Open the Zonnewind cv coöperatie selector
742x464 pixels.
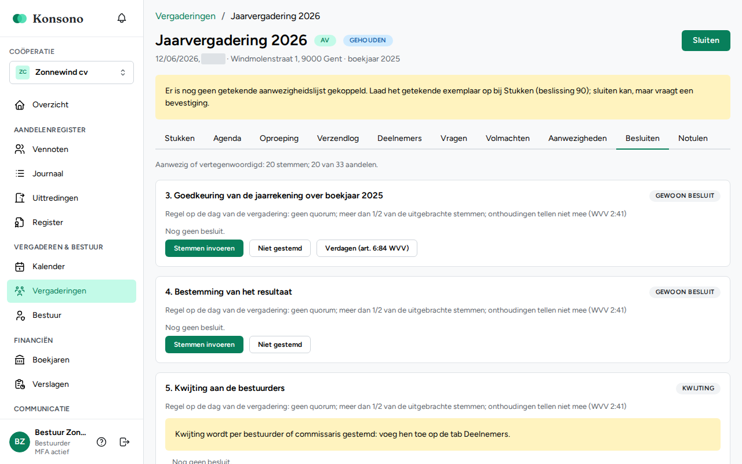(x=71, y=72)
